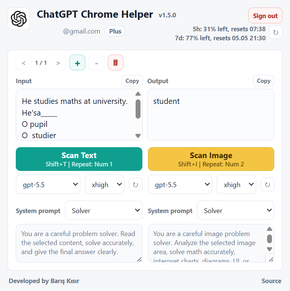The width and height of the screenshot is (290, 291).
Task: Refresh the Scan Image model list
Action: [x=267, y=184]
